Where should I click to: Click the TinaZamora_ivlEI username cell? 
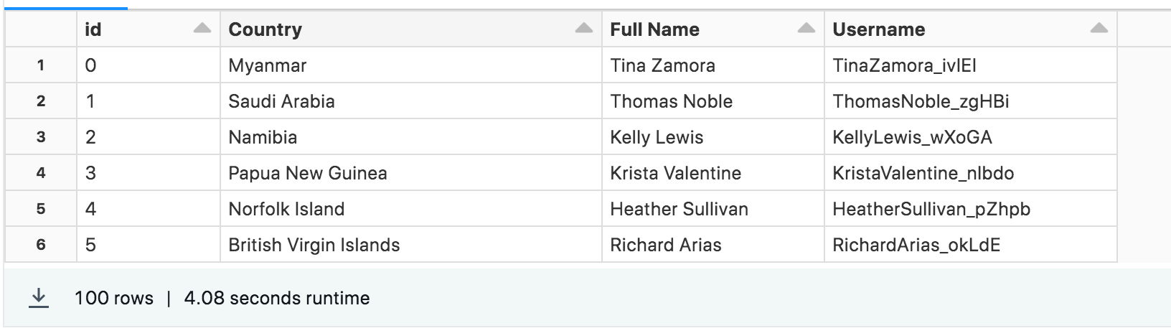(970, 65)
